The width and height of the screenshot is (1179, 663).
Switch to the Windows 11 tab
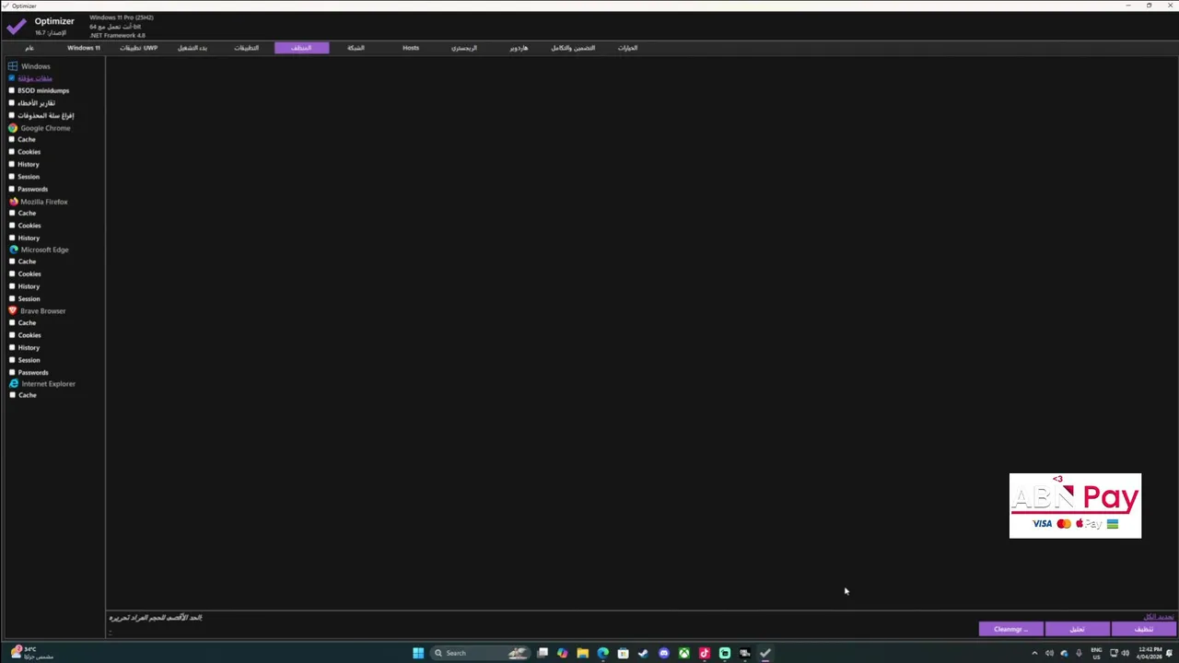pyautogui.click(x=83, y=48)
